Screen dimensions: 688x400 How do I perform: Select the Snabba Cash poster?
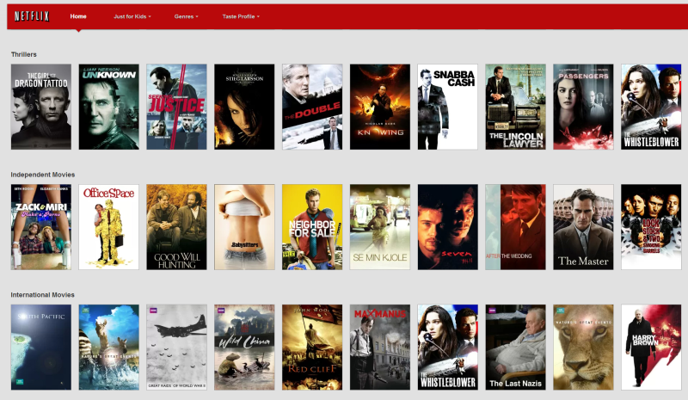(448, 107)
